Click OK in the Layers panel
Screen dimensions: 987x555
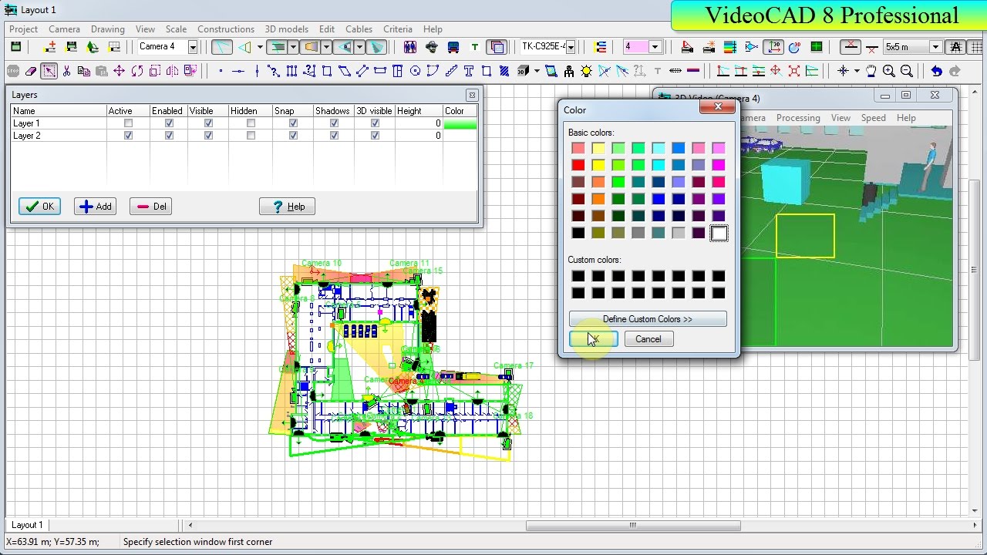coord(39,207)
